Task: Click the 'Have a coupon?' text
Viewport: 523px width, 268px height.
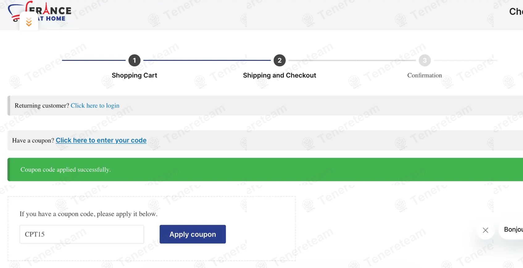Action: (33, 140)
